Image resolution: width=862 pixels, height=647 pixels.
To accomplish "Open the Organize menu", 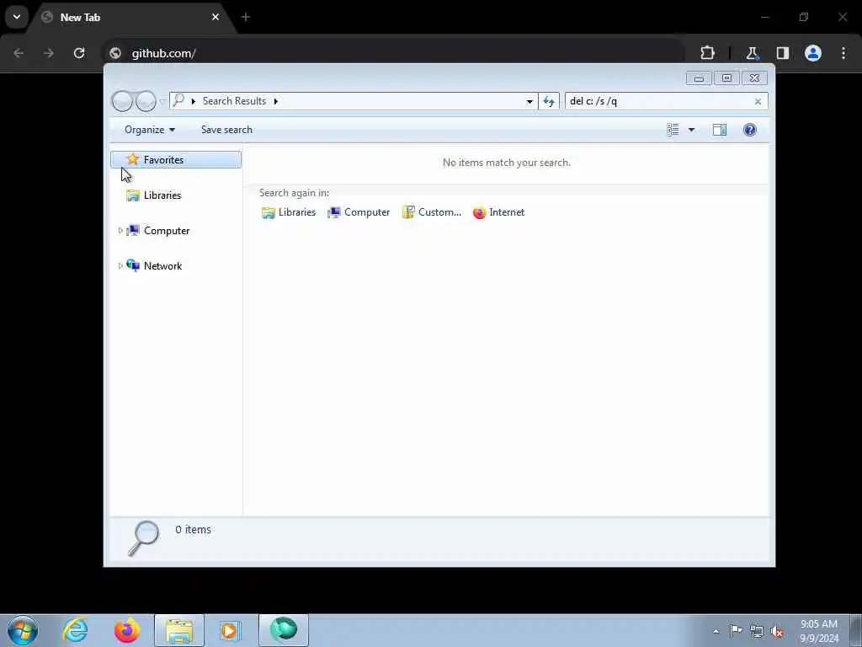I will [150, 130].
